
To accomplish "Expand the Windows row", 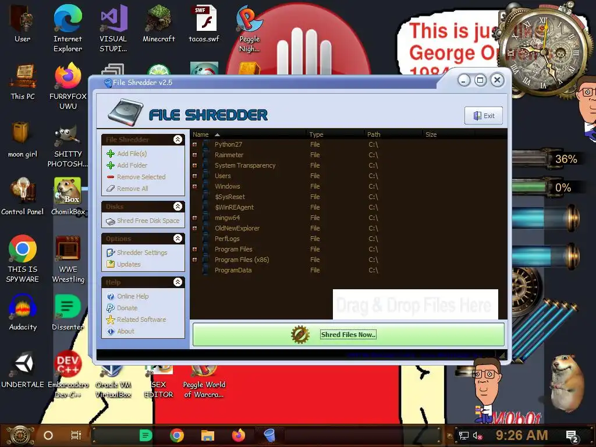I will tap(194, 186).
